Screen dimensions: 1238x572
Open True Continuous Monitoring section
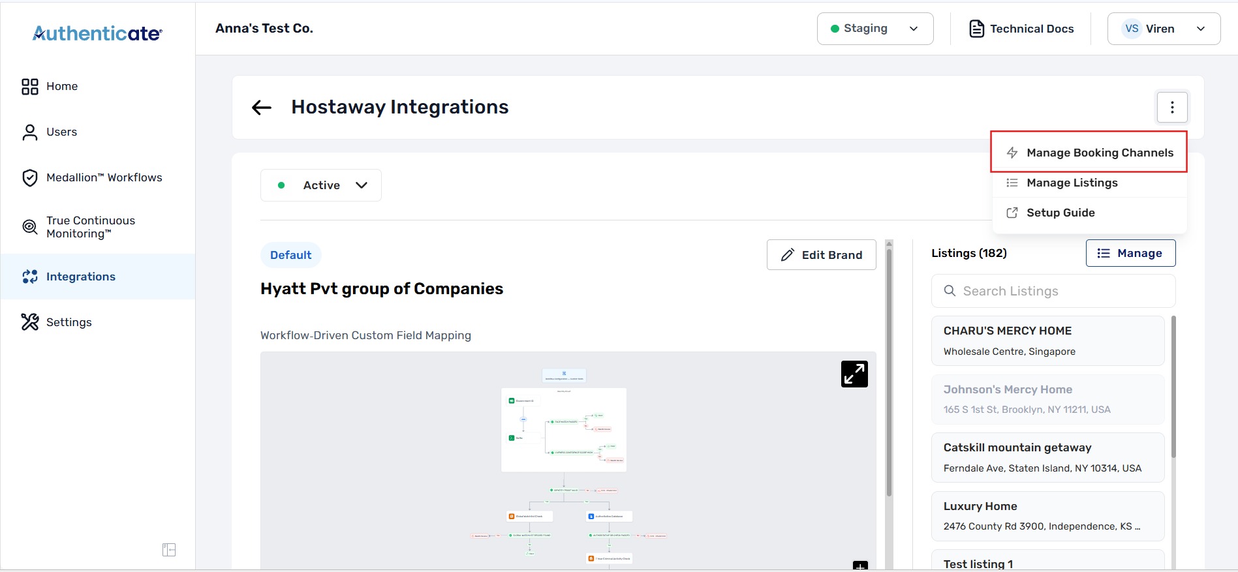click(98, 227)
